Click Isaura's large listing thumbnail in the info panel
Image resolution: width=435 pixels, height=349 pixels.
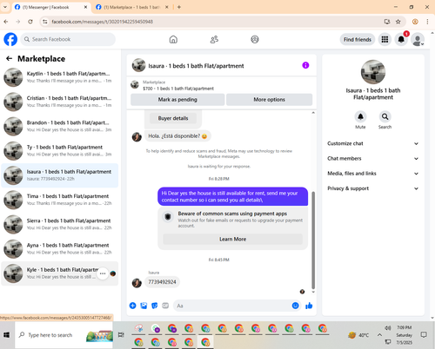[373, 72]
